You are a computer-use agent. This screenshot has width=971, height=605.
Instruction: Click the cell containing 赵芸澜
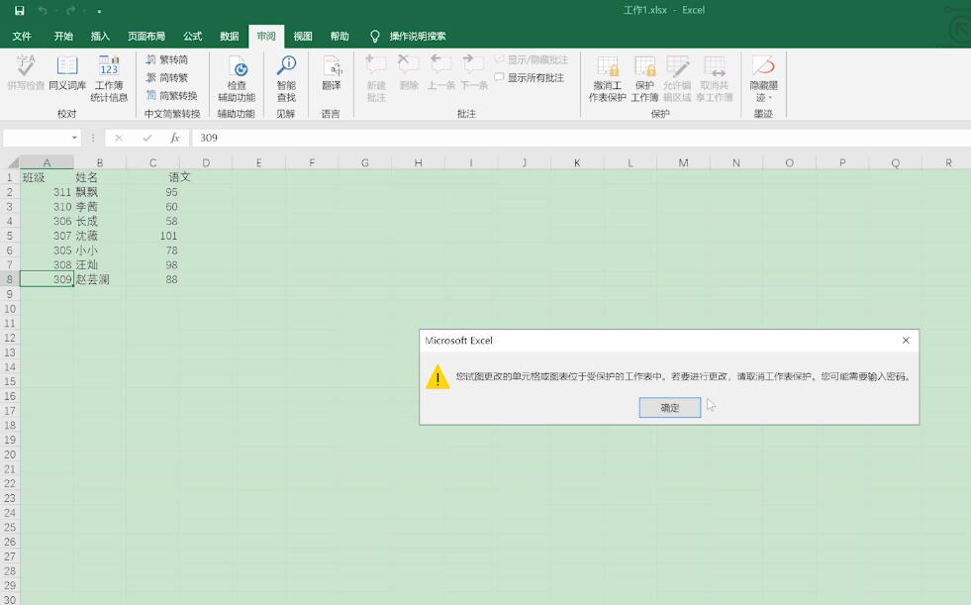click(100, 280)
